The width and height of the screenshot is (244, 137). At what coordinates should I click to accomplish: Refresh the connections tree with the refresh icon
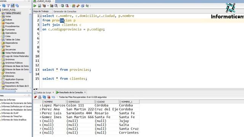point(4,6)
